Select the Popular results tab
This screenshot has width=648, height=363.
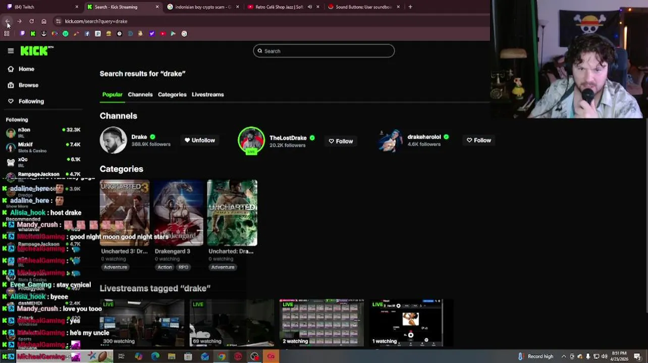coord(112,94)
